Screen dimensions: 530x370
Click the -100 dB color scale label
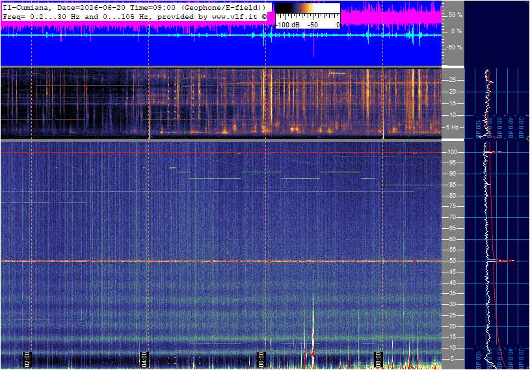pos(287,25)
